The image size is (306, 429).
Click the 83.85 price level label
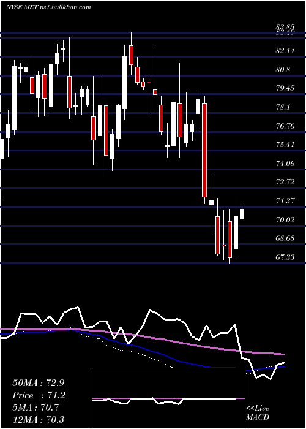tap(285, 27)
